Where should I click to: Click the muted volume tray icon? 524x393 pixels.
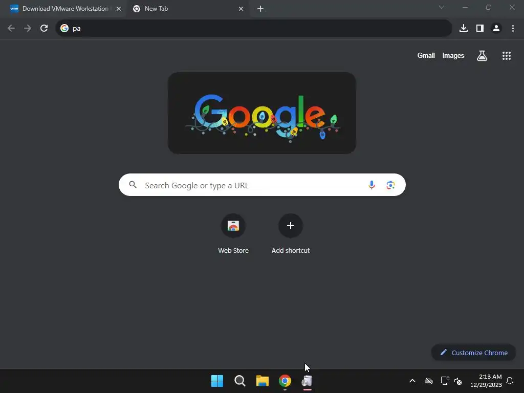click(458, 381)
